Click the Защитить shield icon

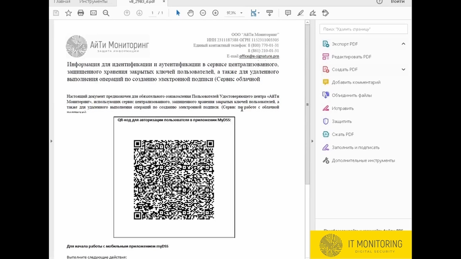[326, 121]
